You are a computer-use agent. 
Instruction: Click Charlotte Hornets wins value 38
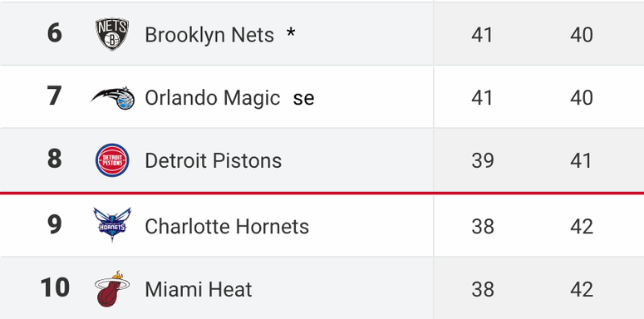483,227
